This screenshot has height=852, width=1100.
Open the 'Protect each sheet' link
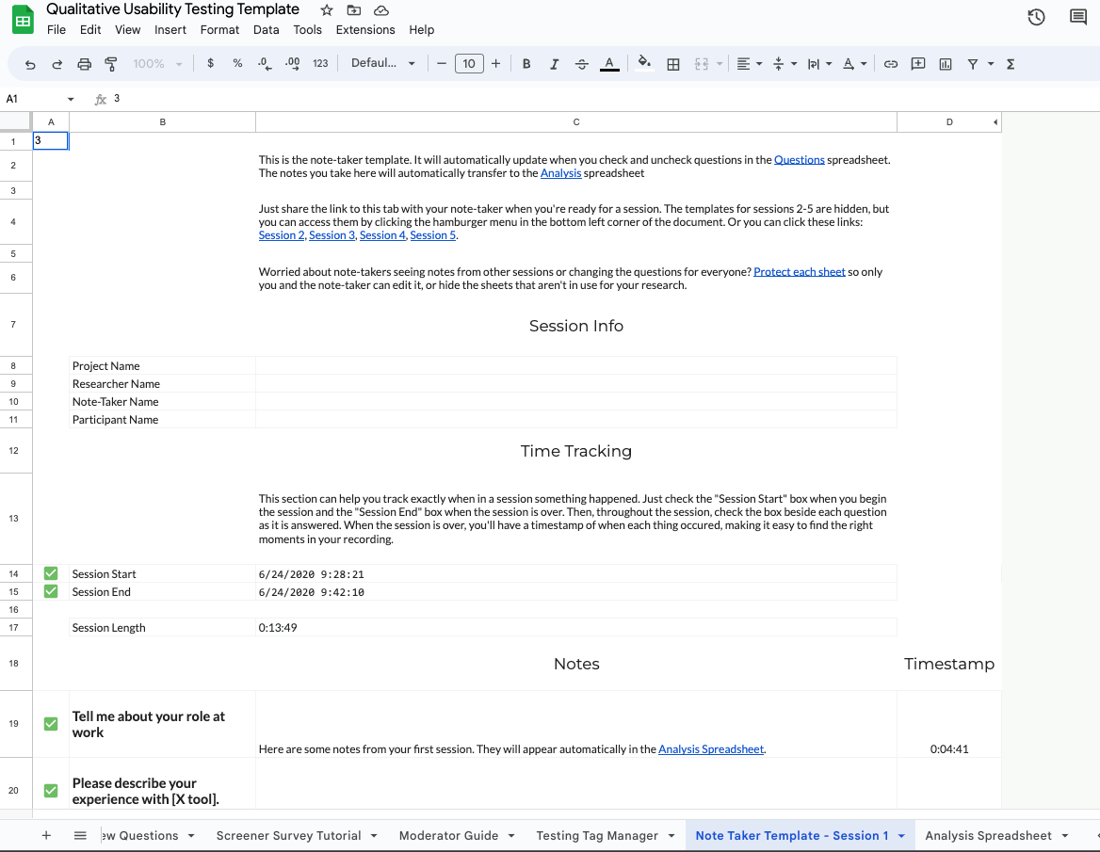[799, 271]
